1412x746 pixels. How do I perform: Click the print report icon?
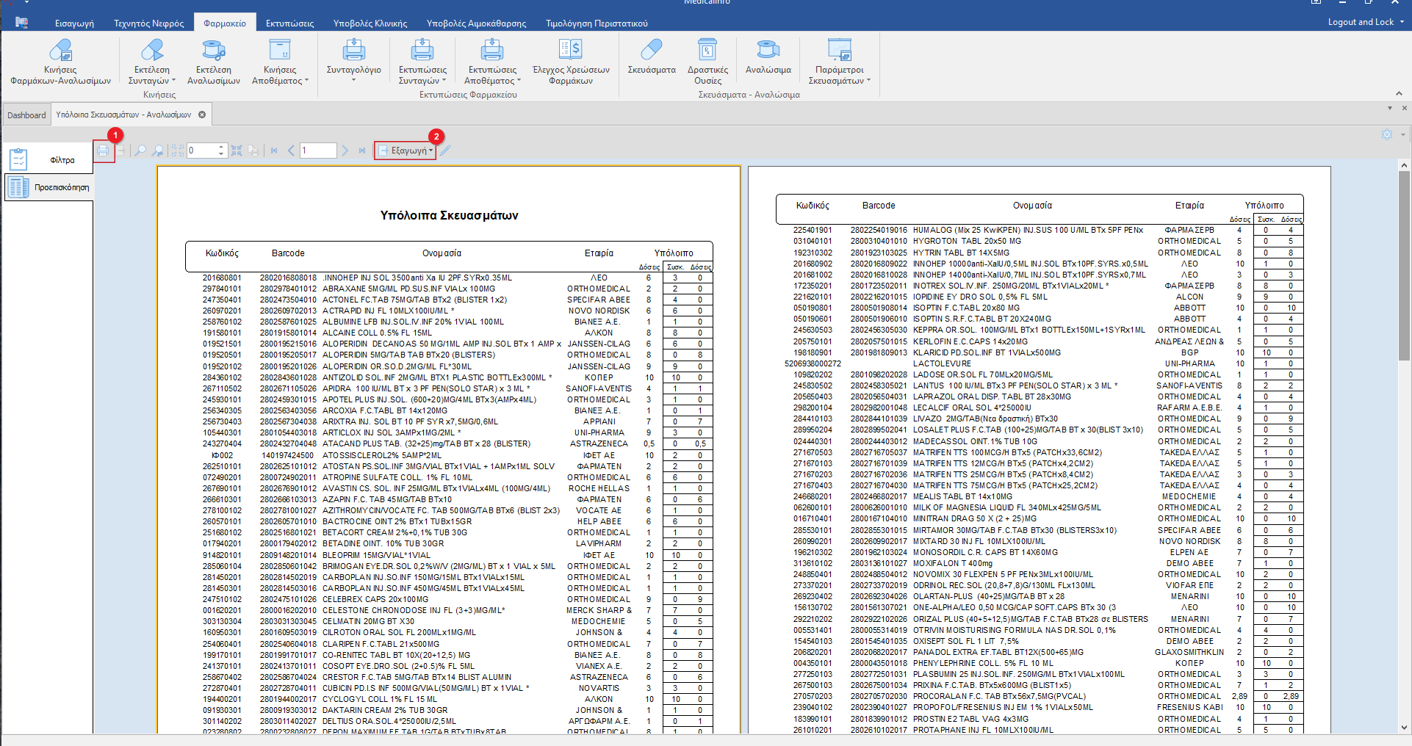coord(103,151)
